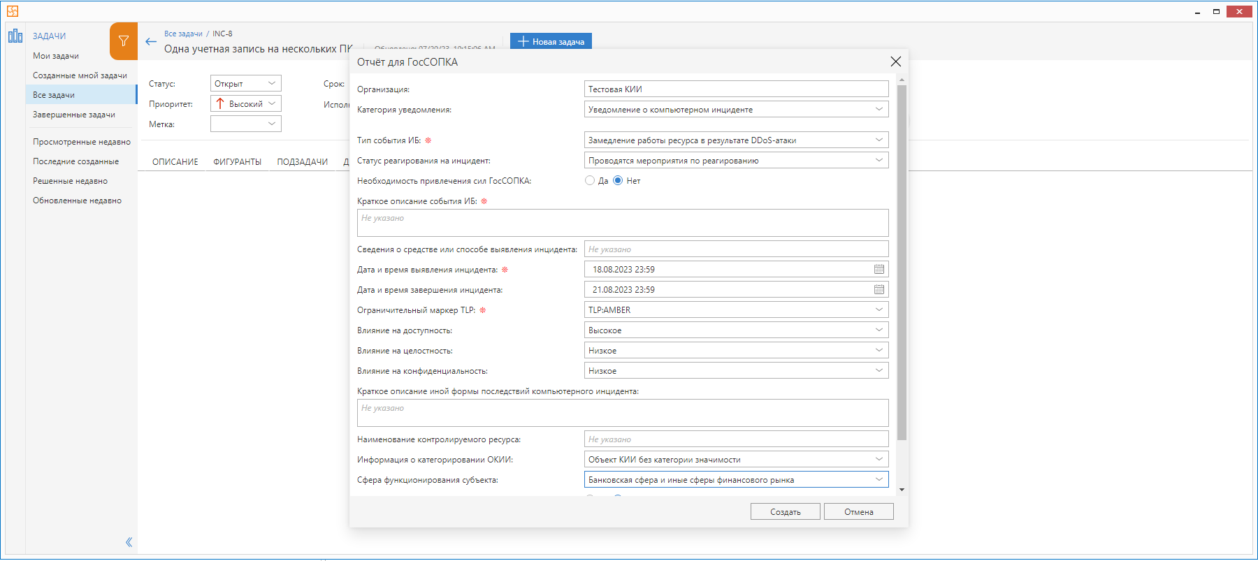This screenshot has width=1258, height=561.
Task: Open calendar for Дата и время выявления инцидента
Action: point(879,269)
